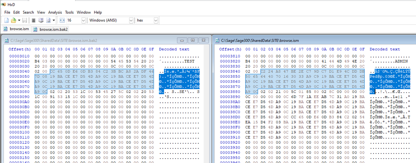
Task: Click the bytes-per-row width arrows icon
Action: click(x=62, y=20)
